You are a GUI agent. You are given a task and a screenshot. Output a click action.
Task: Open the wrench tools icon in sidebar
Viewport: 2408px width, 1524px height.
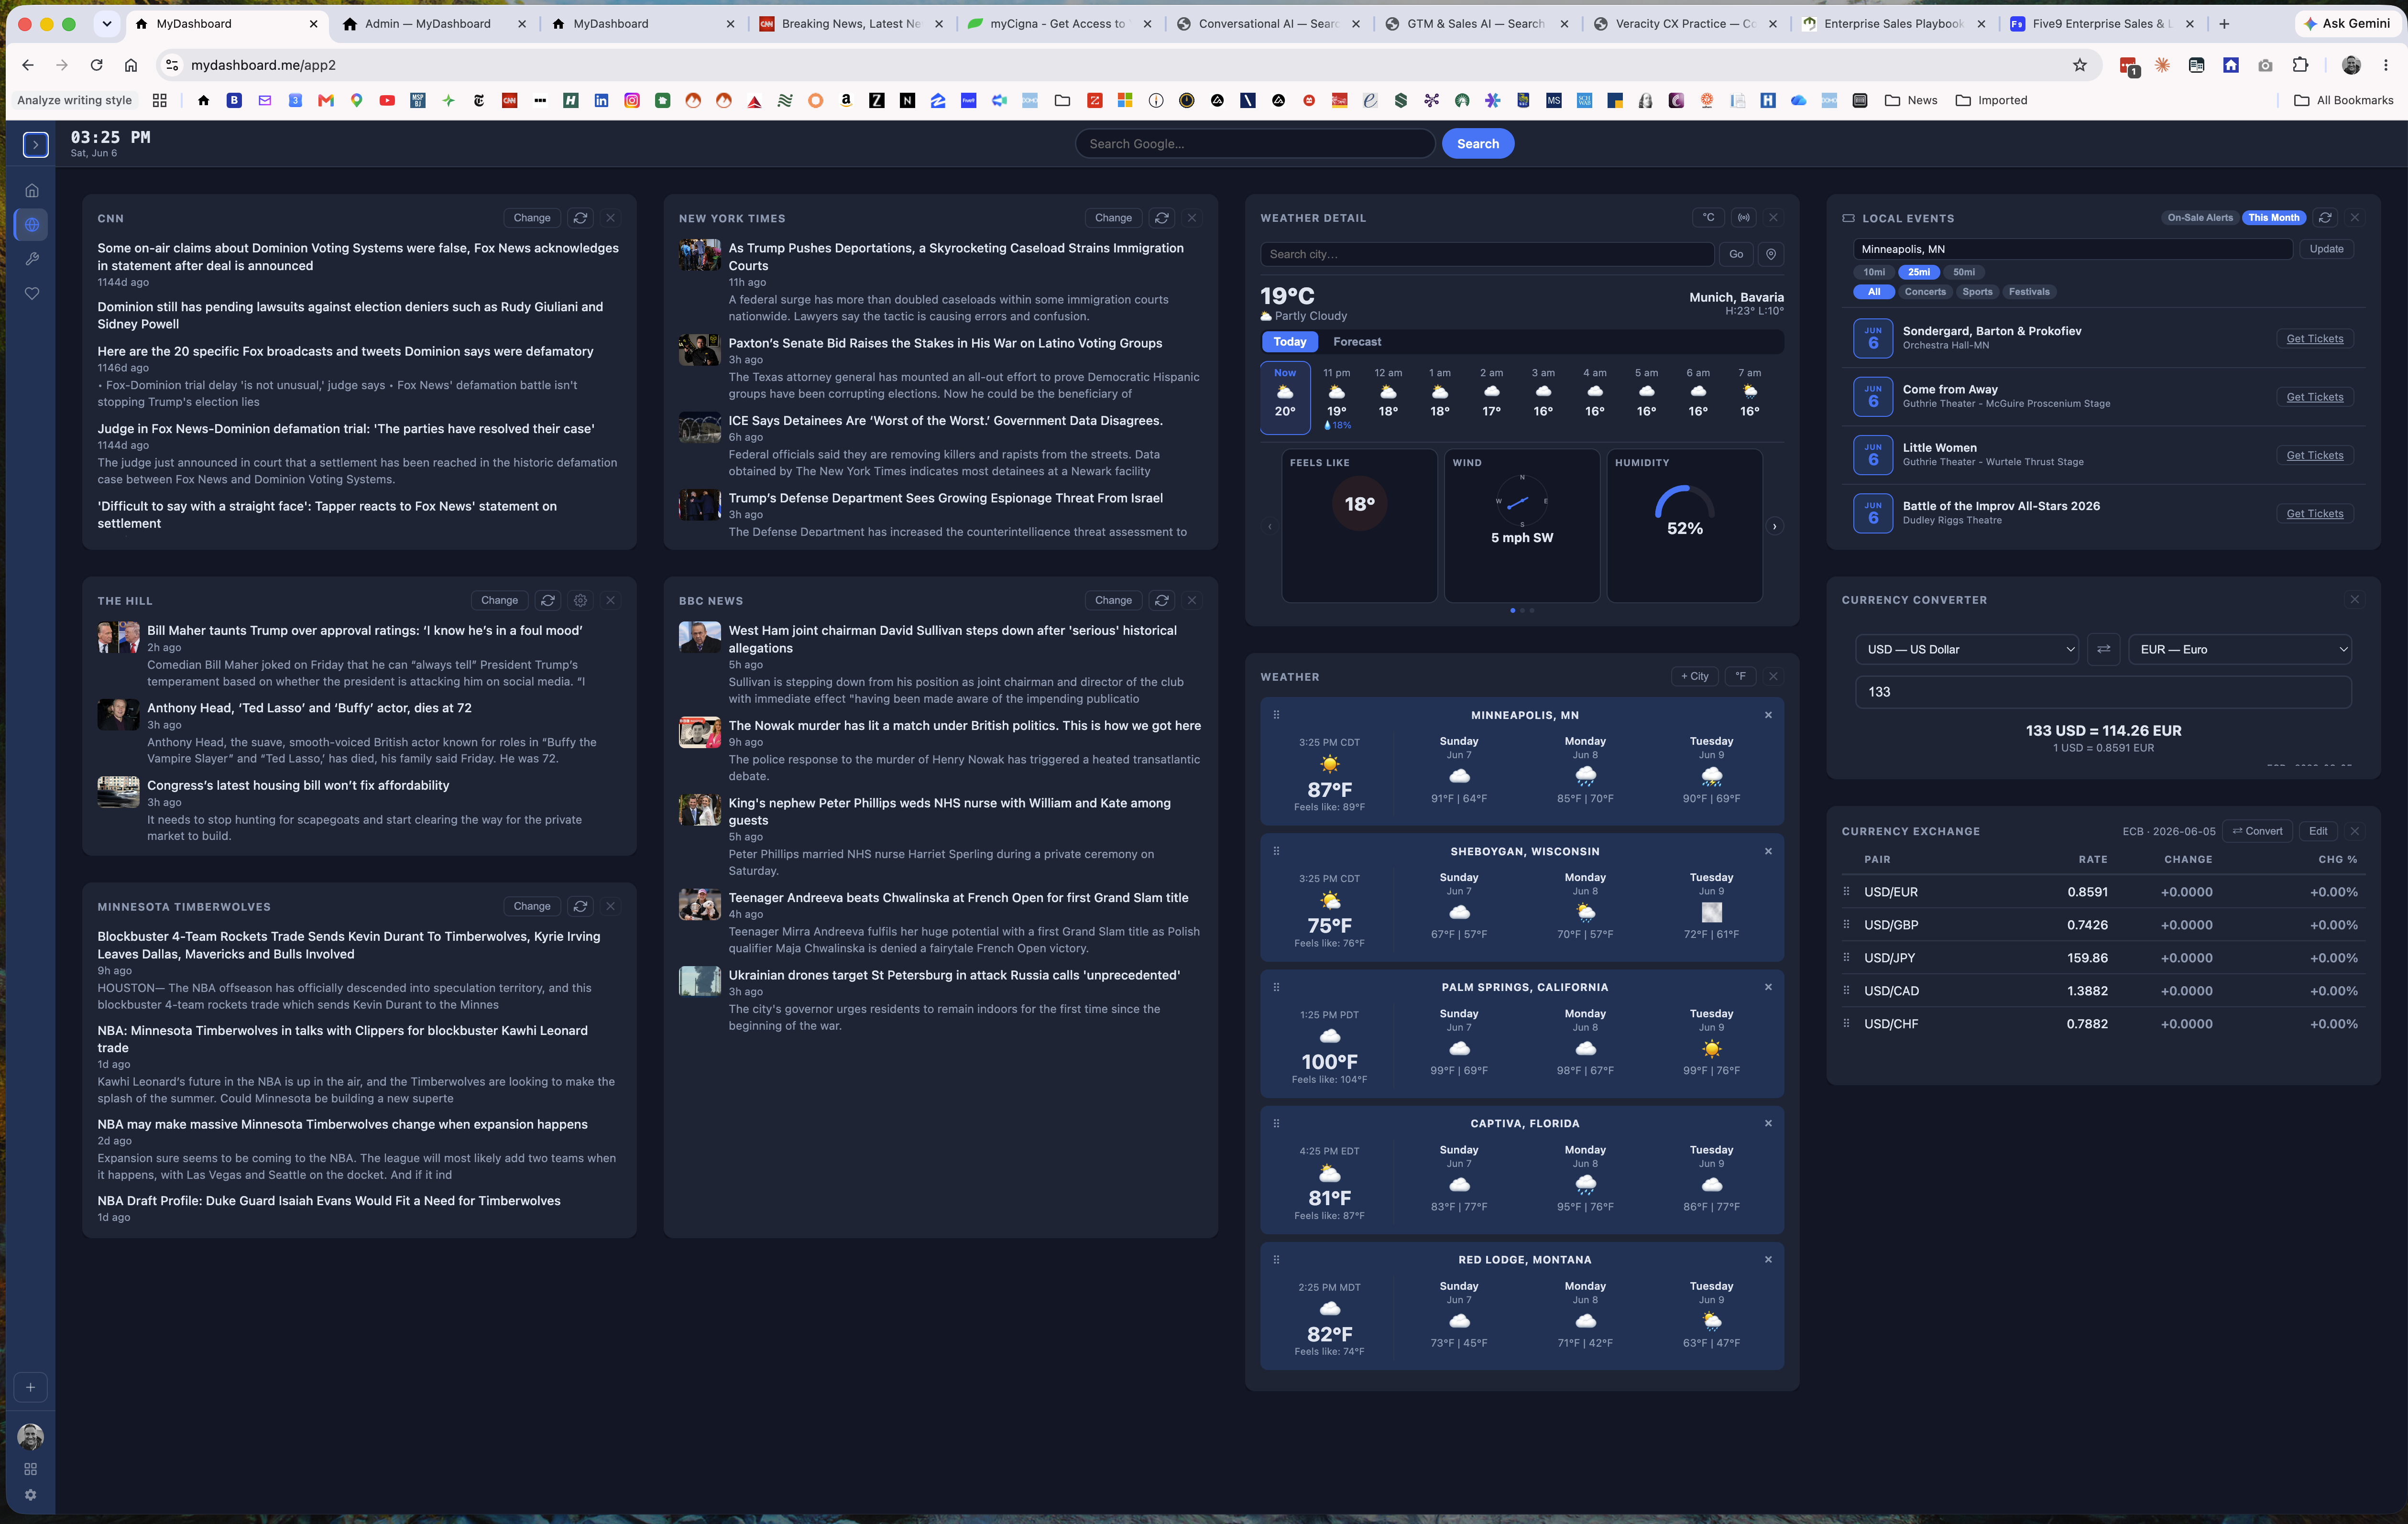tap(32, 259)
